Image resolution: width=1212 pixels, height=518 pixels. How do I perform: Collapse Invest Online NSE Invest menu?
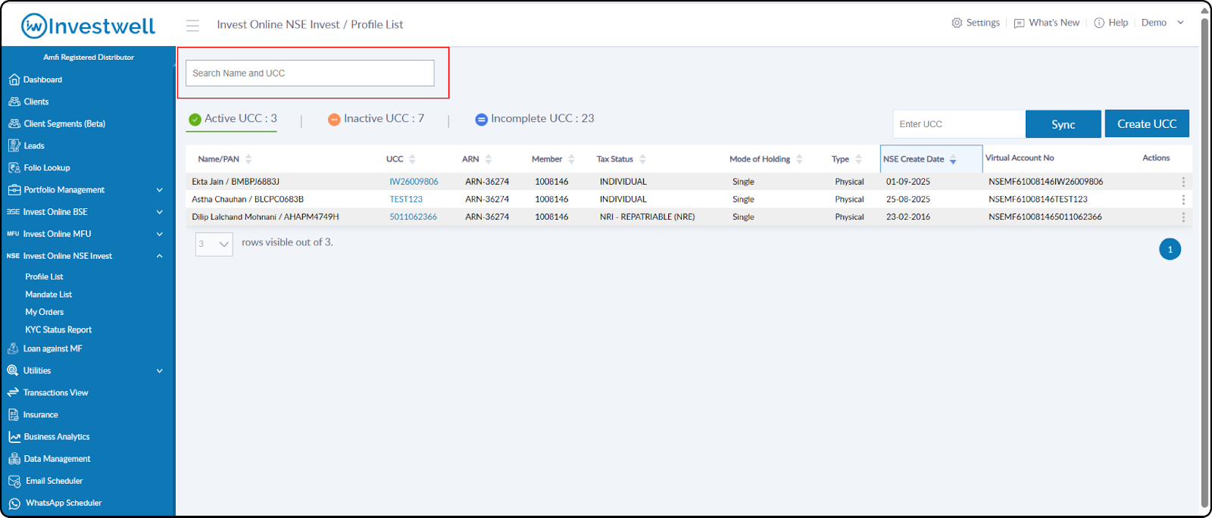[x=86, y=256]
